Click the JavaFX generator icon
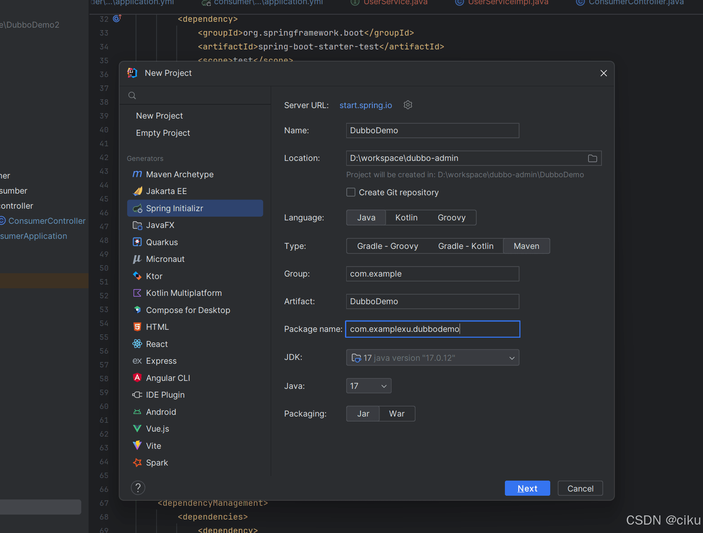The image size is (703, 533). point(137,225)
